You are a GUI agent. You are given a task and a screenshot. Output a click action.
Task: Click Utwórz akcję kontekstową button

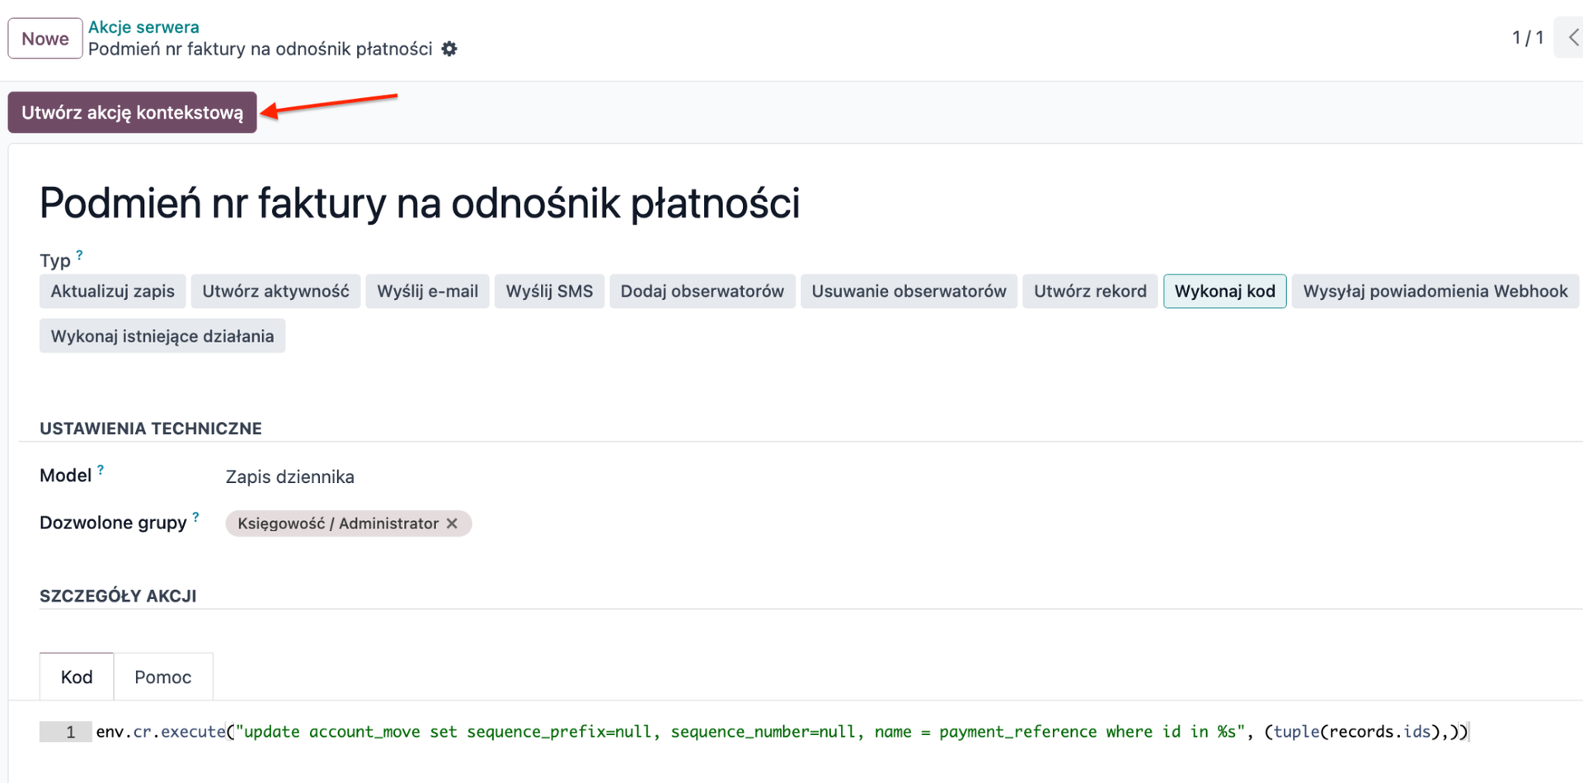click(x=132, y=112)
